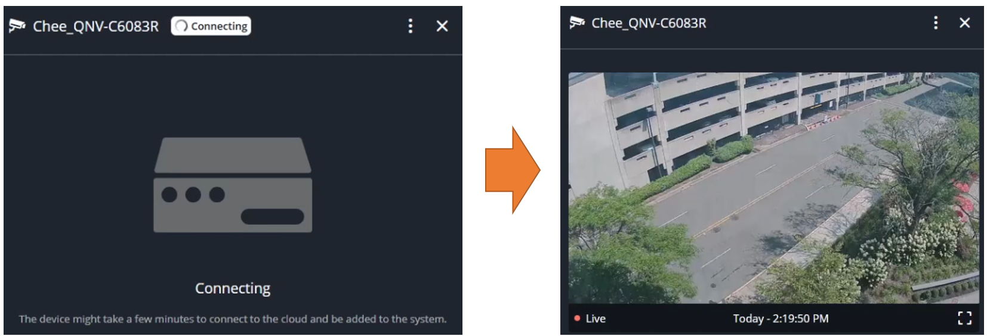987x336 pixels.
Task: Click the camera icon in the connecting panel header
Action: (17, 26)
